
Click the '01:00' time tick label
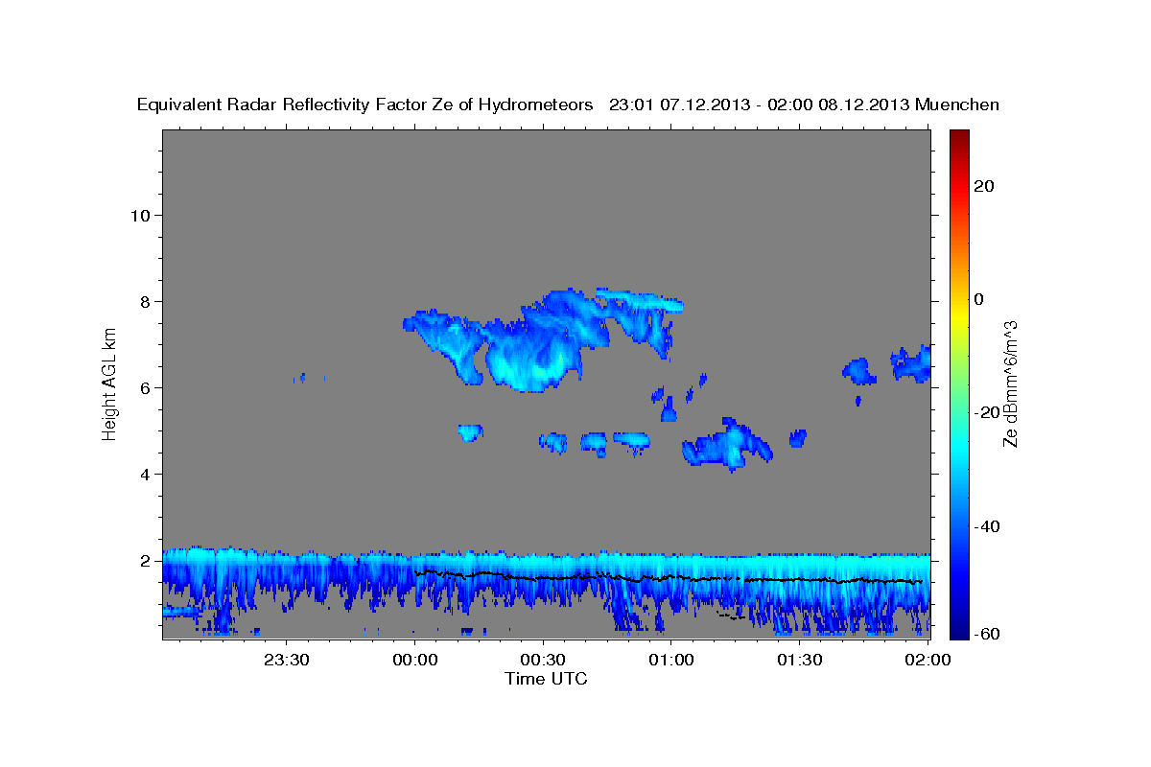[x=671, y=660]
